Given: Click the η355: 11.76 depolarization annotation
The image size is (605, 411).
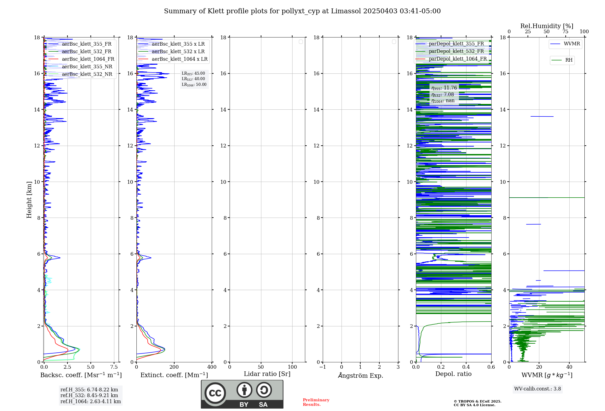Looking at the screenshot, I should tap(444, 88).
